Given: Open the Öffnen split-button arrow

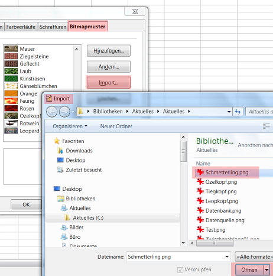Looking at the screenshot, I should point(266,269).
